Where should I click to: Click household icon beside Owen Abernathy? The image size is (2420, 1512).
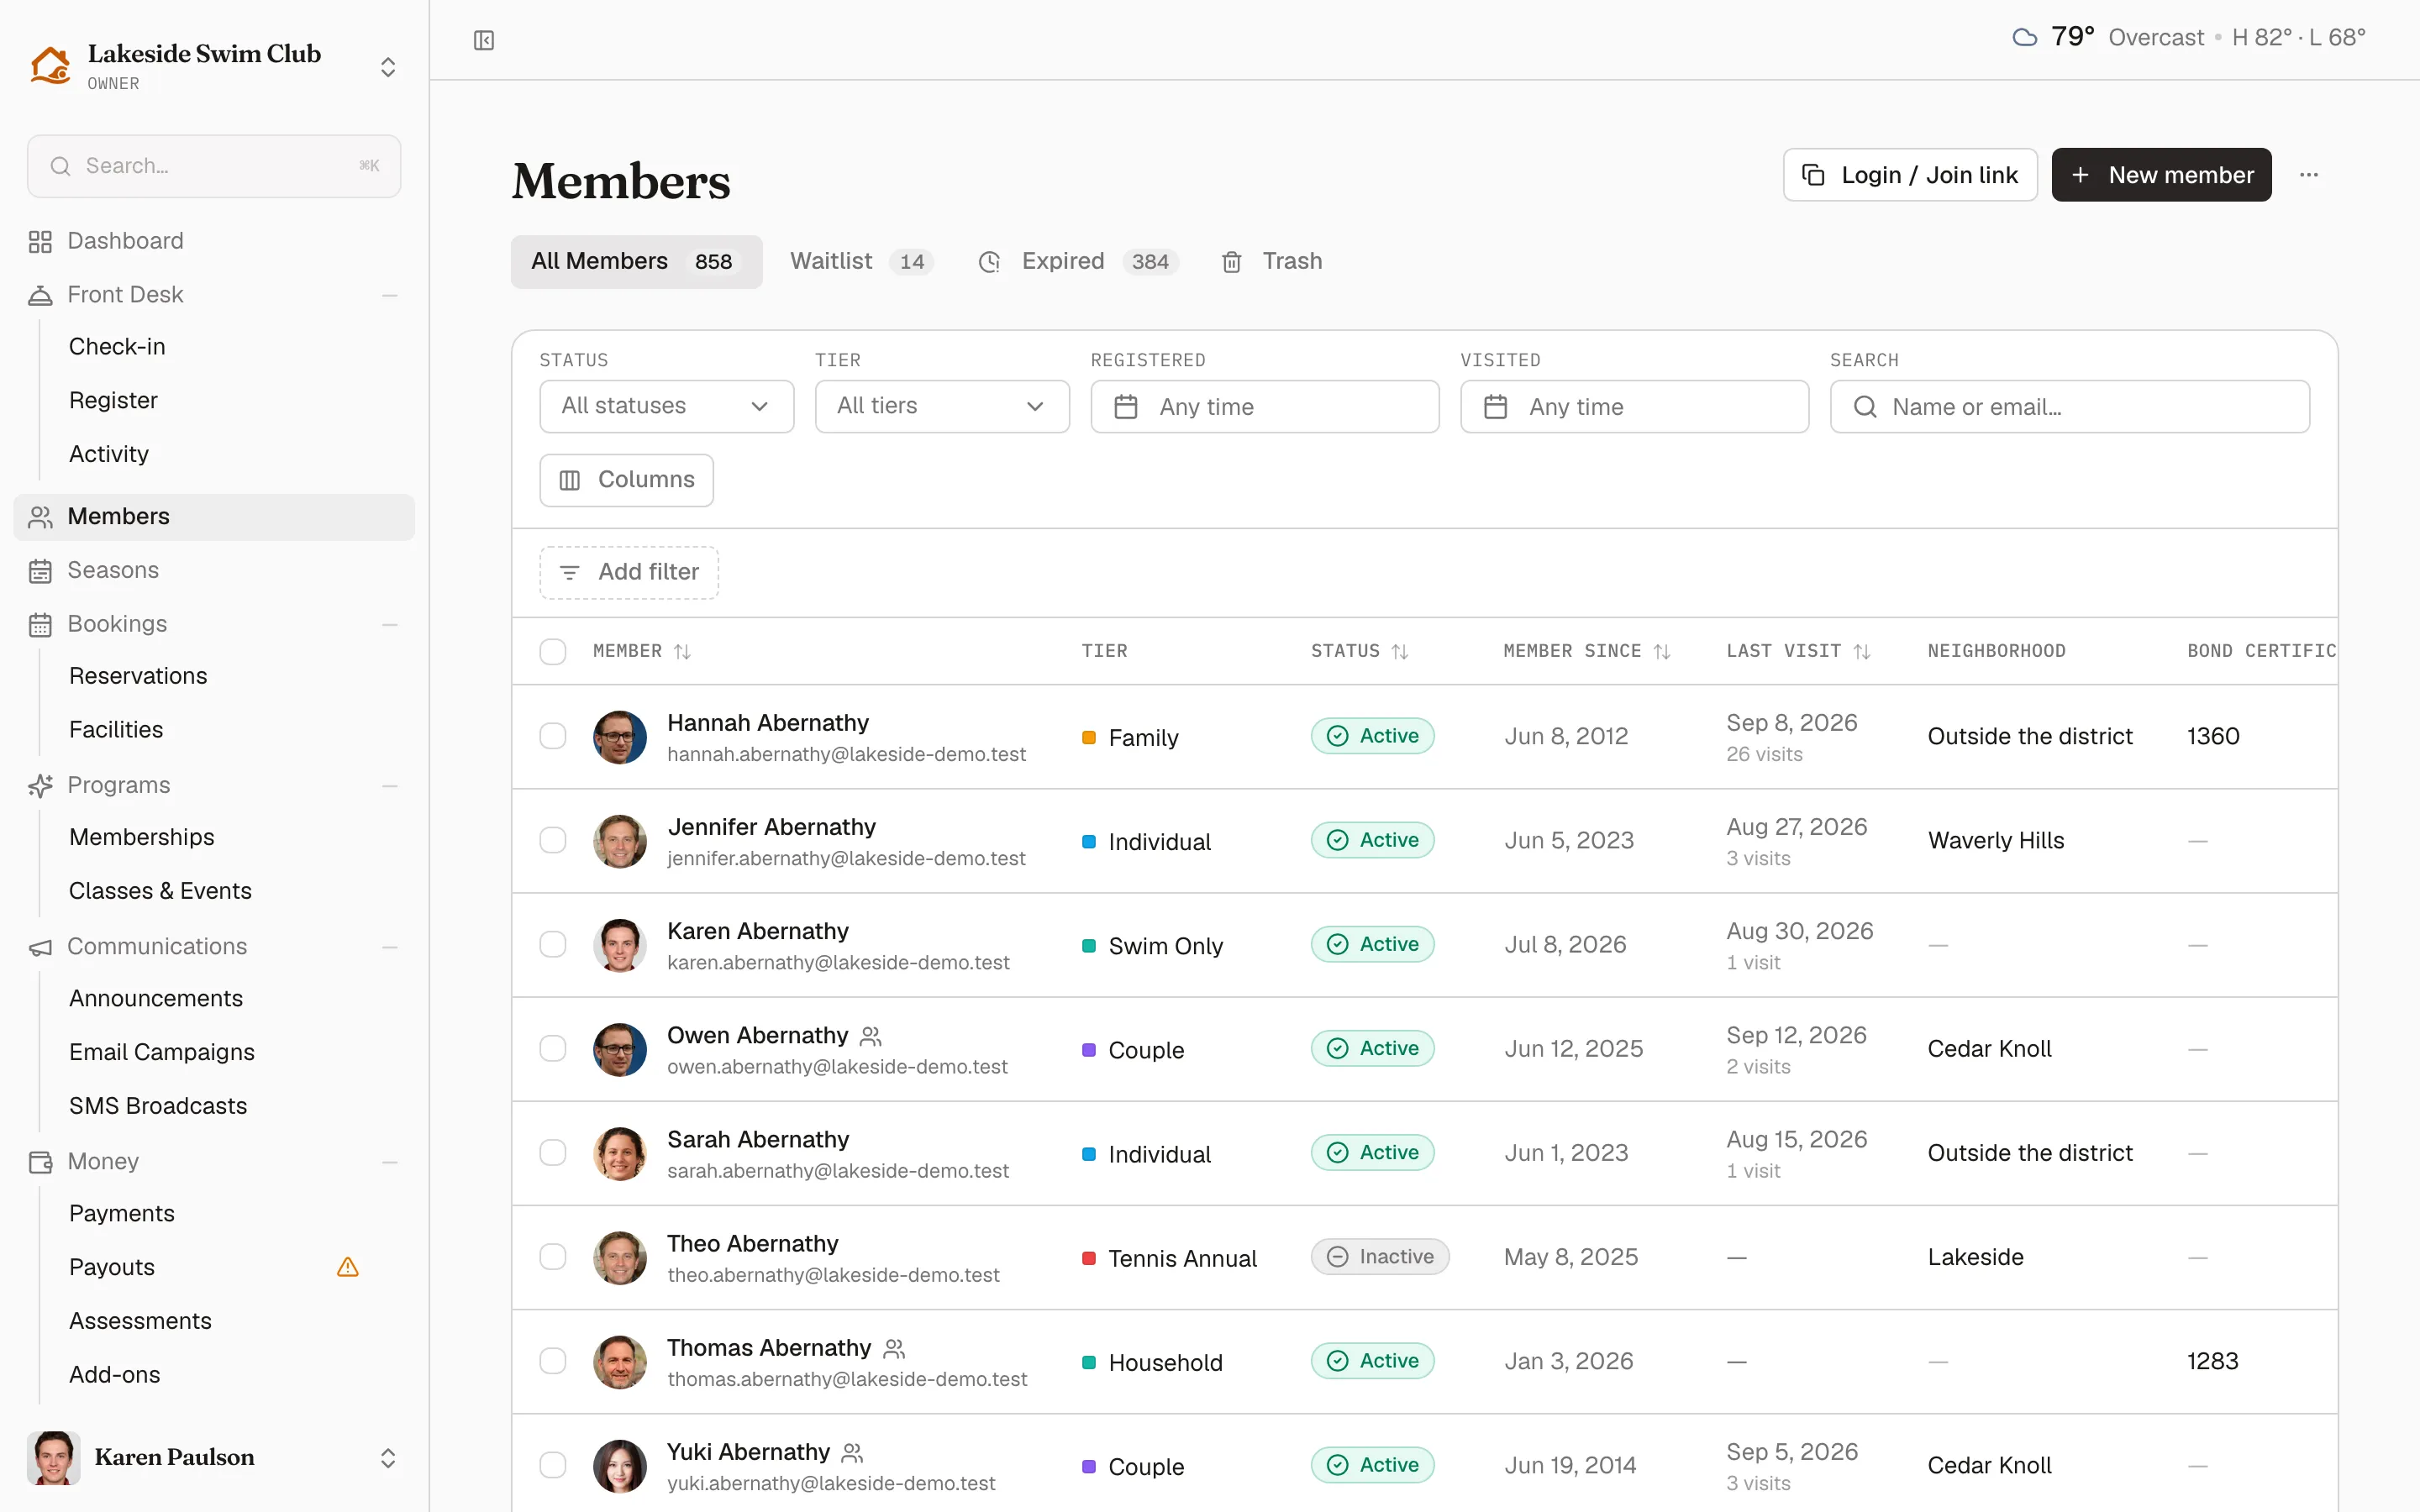(871, 1036)
